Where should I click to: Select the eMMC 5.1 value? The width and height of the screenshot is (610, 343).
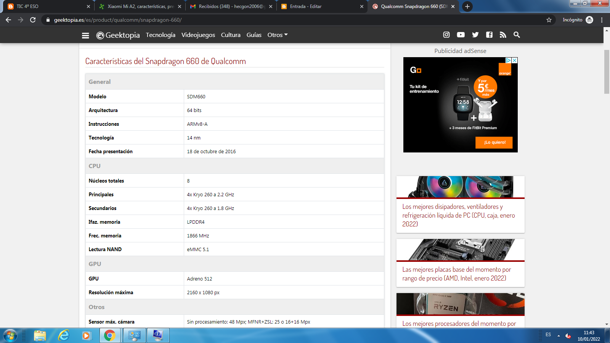point(198,250)
